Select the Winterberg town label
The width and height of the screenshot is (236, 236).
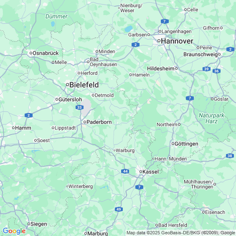click(x=81, y=186)
